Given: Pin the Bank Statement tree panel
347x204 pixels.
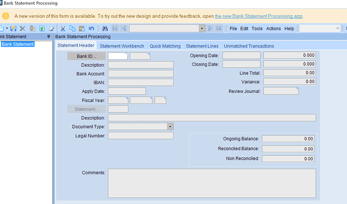Looking at the screenshot, I should point(48,37).
